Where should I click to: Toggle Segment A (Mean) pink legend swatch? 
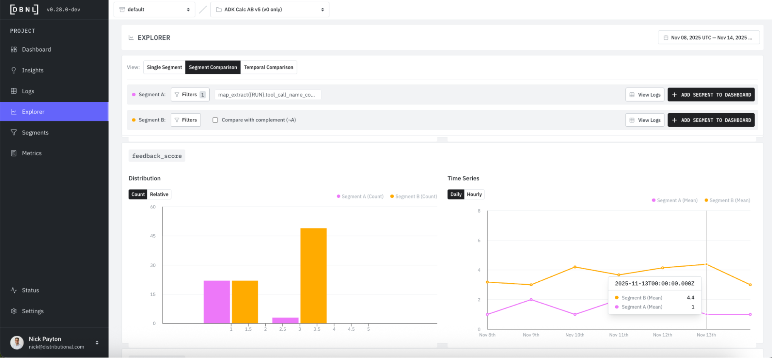653,200
